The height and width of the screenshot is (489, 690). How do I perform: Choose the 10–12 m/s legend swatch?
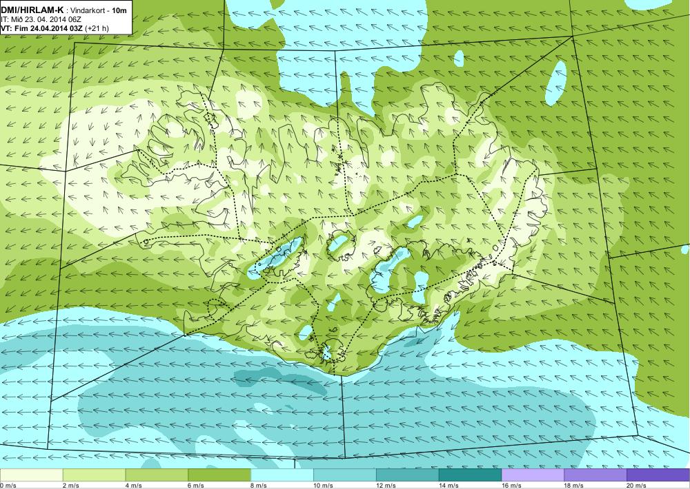(345, 475)
